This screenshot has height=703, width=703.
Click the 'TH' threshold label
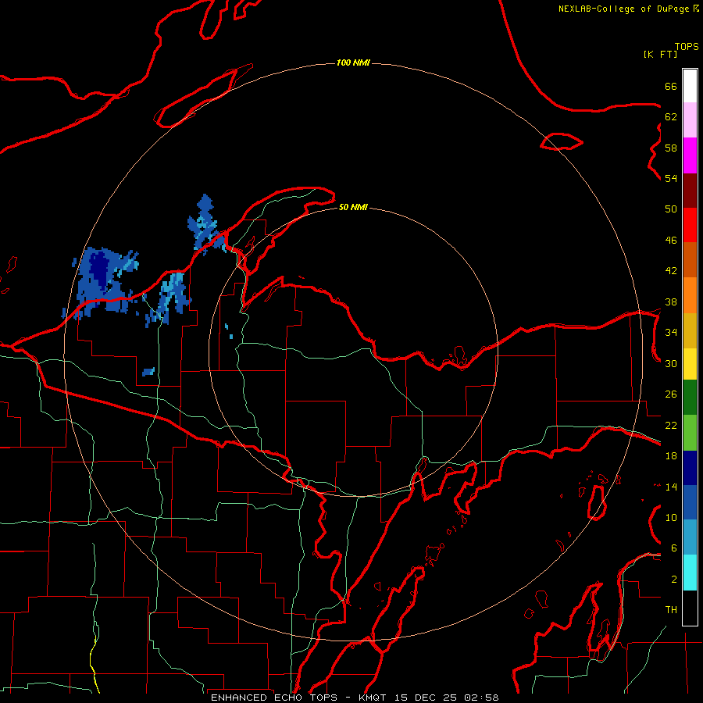click(671, 610)
